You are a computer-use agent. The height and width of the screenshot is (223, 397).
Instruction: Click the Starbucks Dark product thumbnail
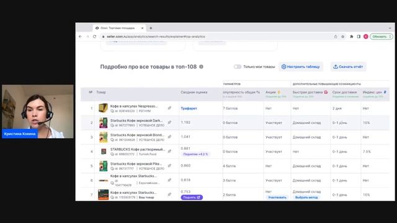[x=103, y=123]
